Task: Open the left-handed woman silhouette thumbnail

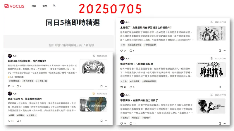Action: 211,106
